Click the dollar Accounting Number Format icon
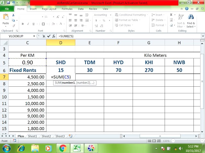This screenshot has width=205, height=153. pyautogui.click(x=96, y=20)
